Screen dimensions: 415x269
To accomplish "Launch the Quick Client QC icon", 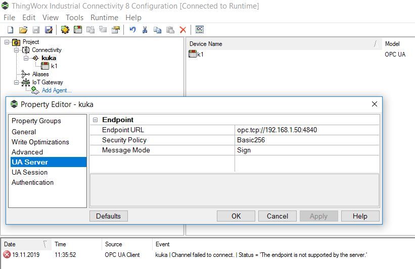I will (200, 30).
